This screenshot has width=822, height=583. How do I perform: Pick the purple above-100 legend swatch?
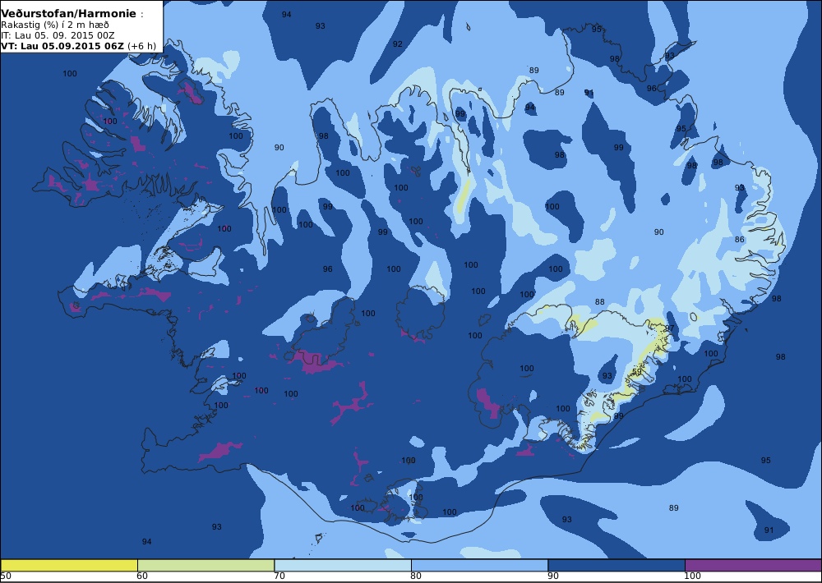click(753, 565)
